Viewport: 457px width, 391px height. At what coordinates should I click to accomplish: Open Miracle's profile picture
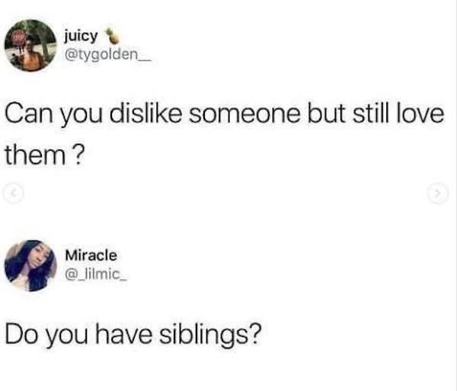tap(30, 265)
